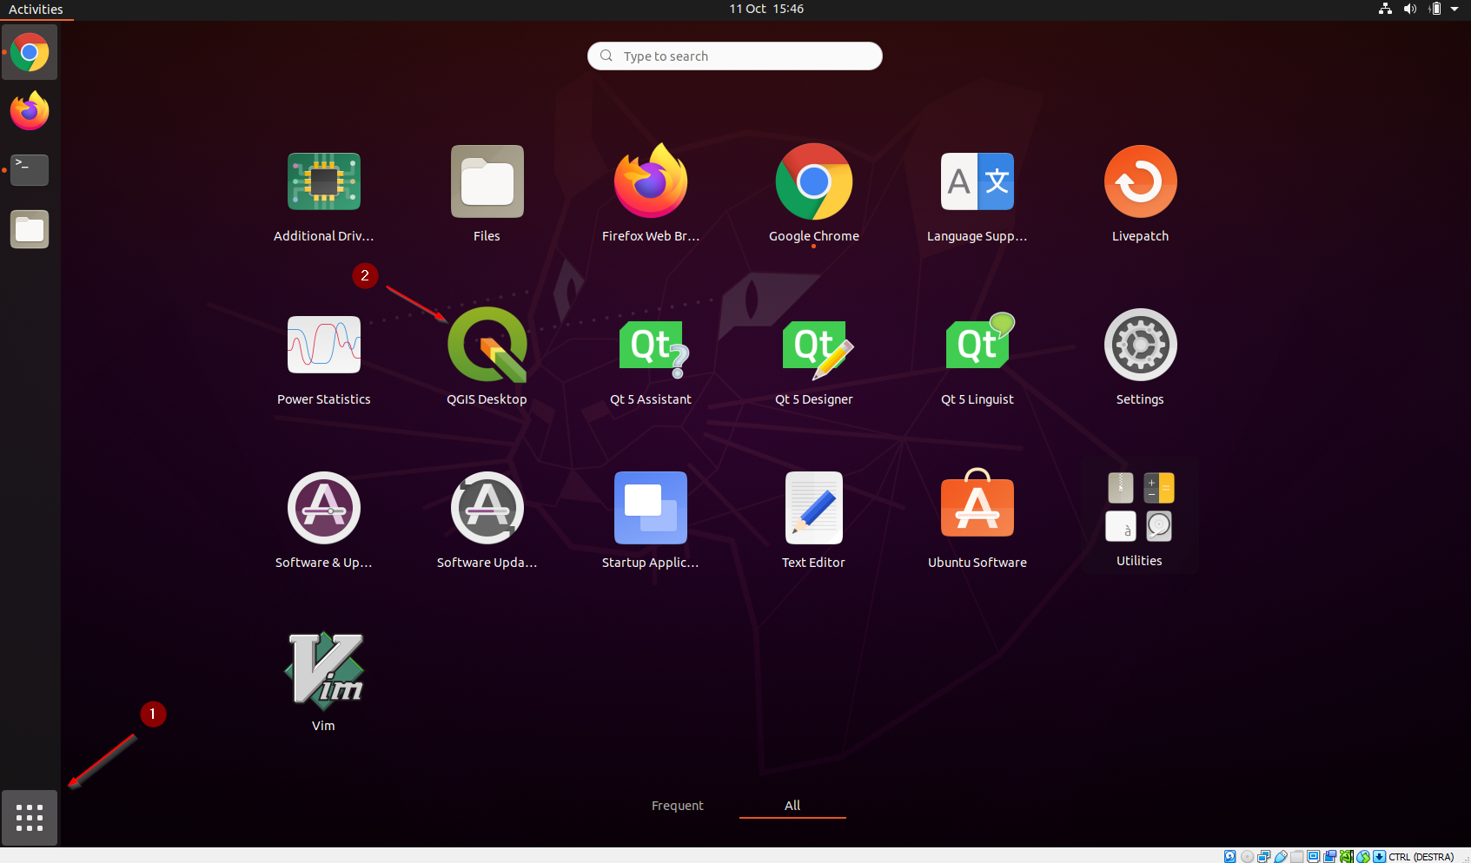The width and height of the screenshot is (1471, 863).
Task: Launch Power Statistics app
Action: pos(323,345)
